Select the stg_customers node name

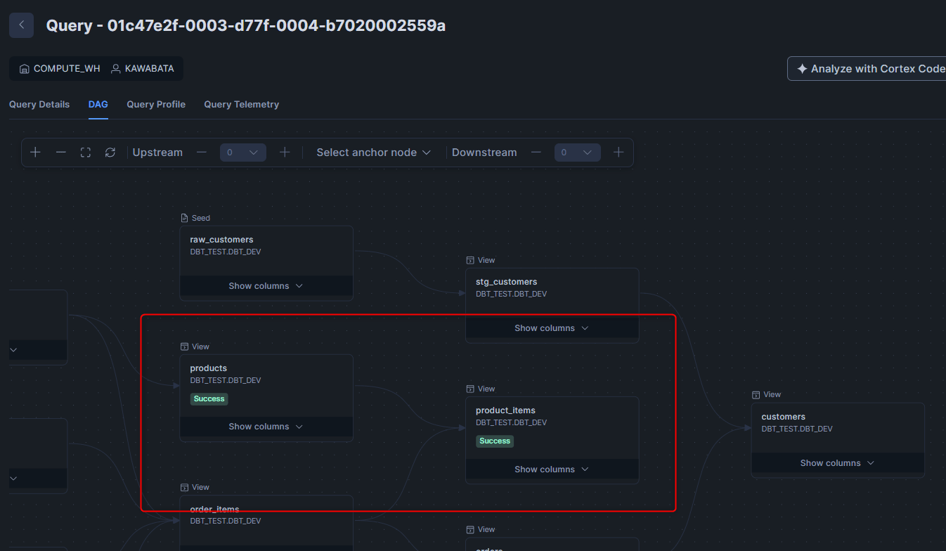tap(506, 282)
